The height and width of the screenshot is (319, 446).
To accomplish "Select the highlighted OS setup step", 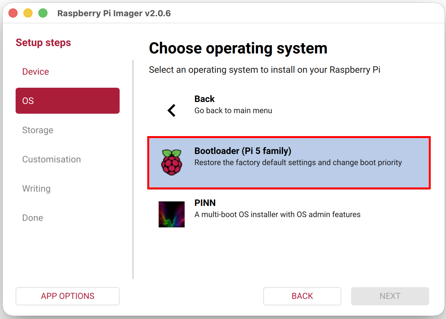I will 67,101.
